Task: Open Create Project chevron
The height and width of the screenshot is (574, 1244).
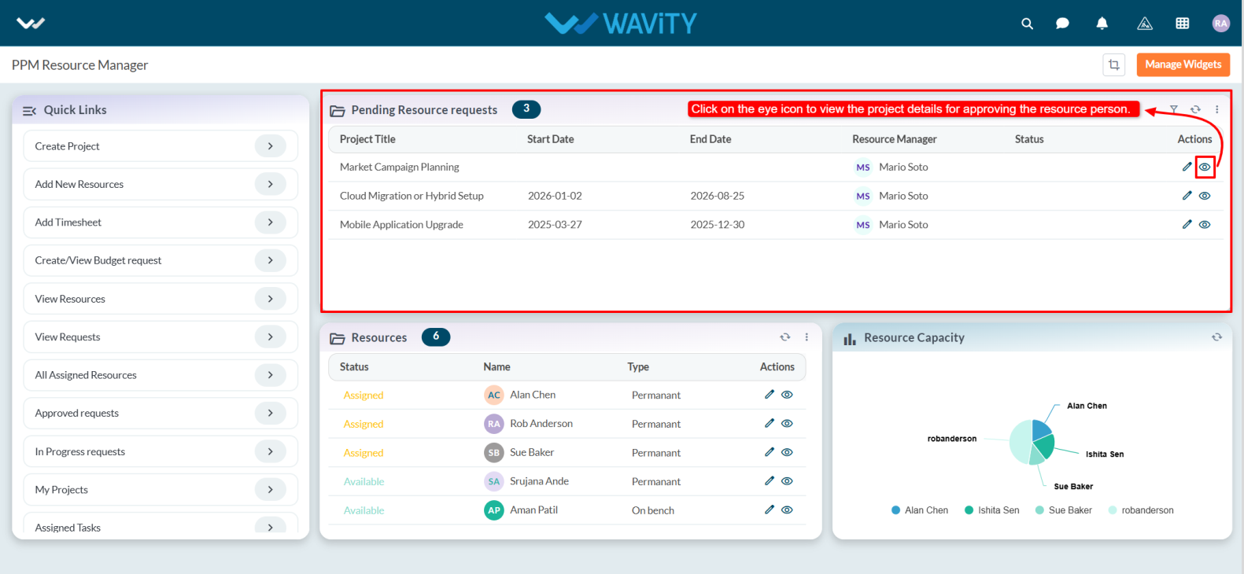Action: [x=271, y=146]
